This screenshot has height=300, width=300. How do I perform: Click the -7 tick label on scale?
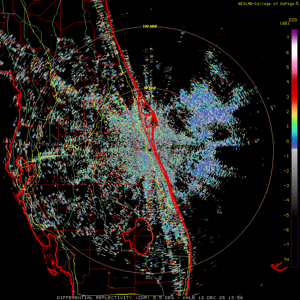click(x=286, y=245)
